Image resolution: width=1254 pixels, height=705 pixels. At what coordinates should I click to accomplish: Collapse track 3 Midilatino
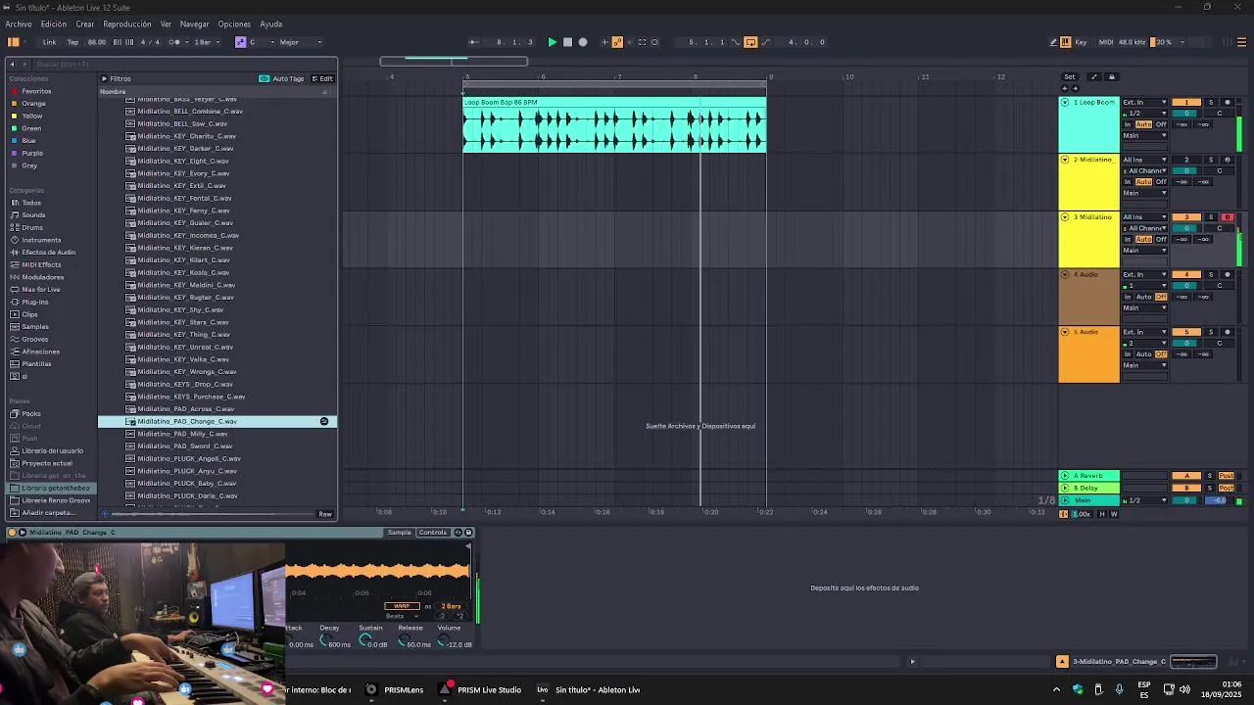click(x=1065, y=216)
